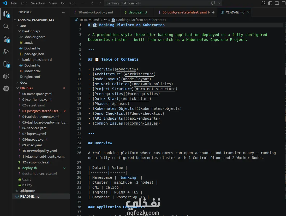Open the overflow menu ellipsis in menu bar
Screen dimensions: 286x216
point(82,3)
